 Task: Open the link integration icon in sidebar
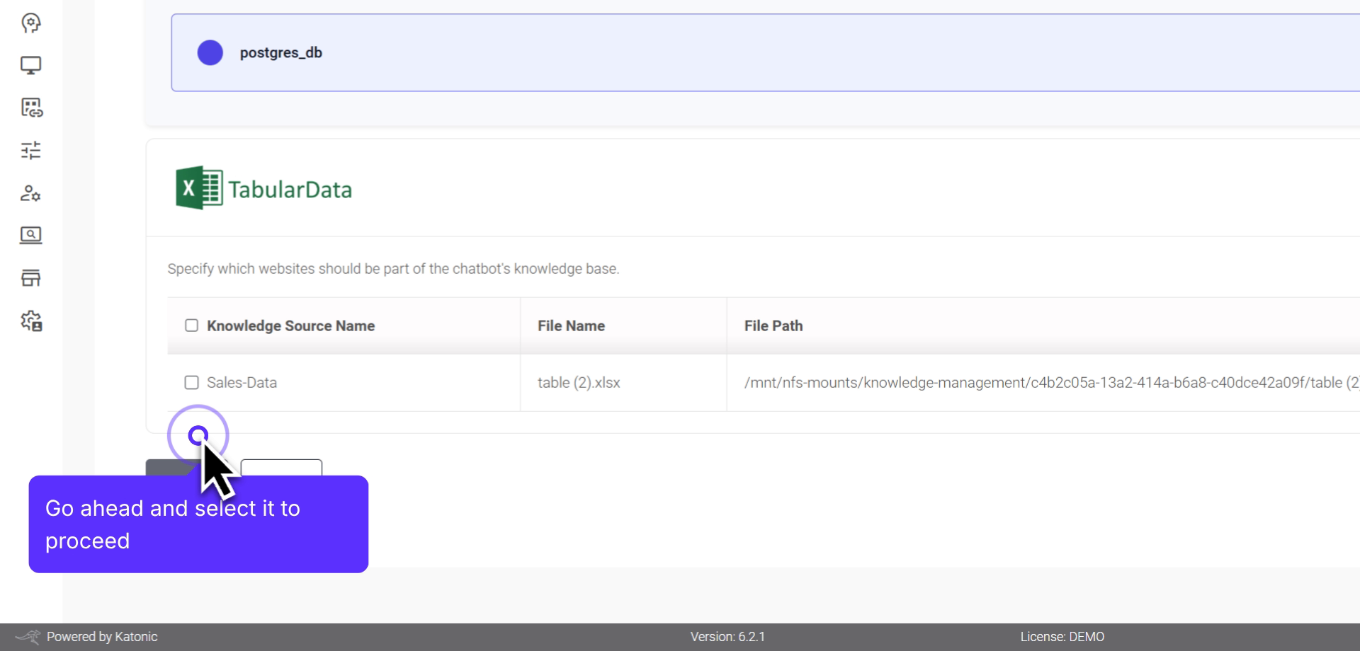[x=30, y=108]
